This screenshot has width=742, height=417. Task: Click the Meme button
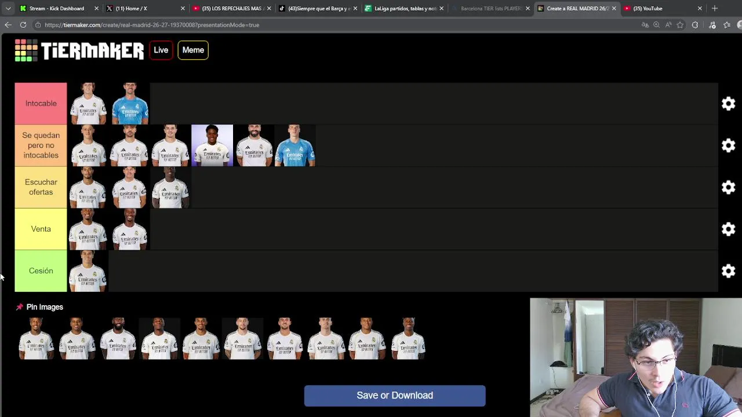(193, 50)
